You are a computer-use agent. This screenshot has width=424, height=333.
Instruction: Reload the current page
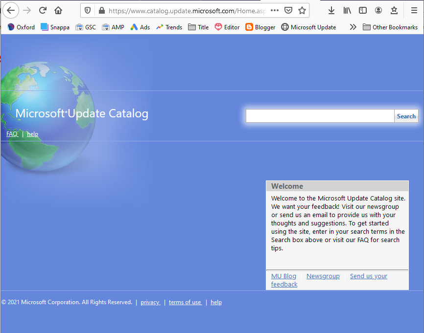click(43, 11)
